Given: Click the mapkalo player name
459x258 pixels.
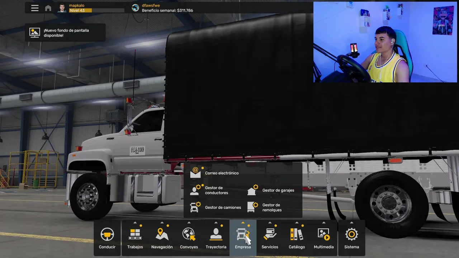Looking at the screenshot, I should tap(77, 5).
